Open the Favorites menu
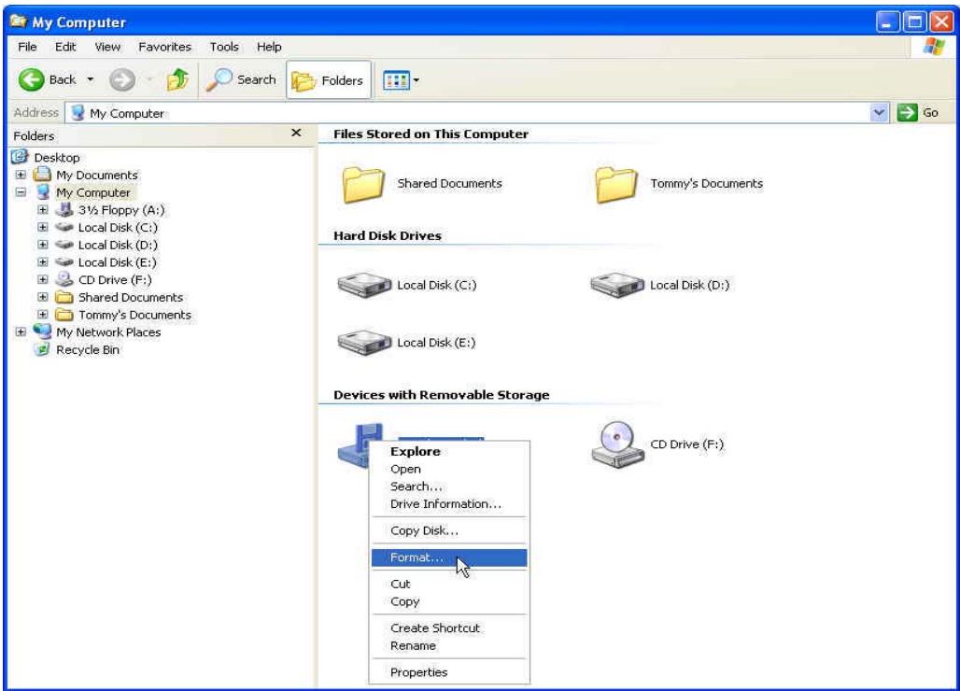960x691 pixels. tap(164, 47)
